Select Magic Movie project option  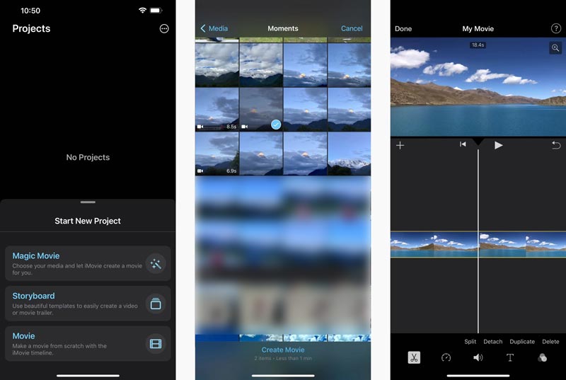click(x=88, y=263)
